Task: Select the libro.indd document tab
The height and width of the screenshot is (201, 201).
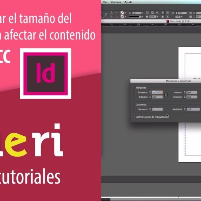Action: 178,21
